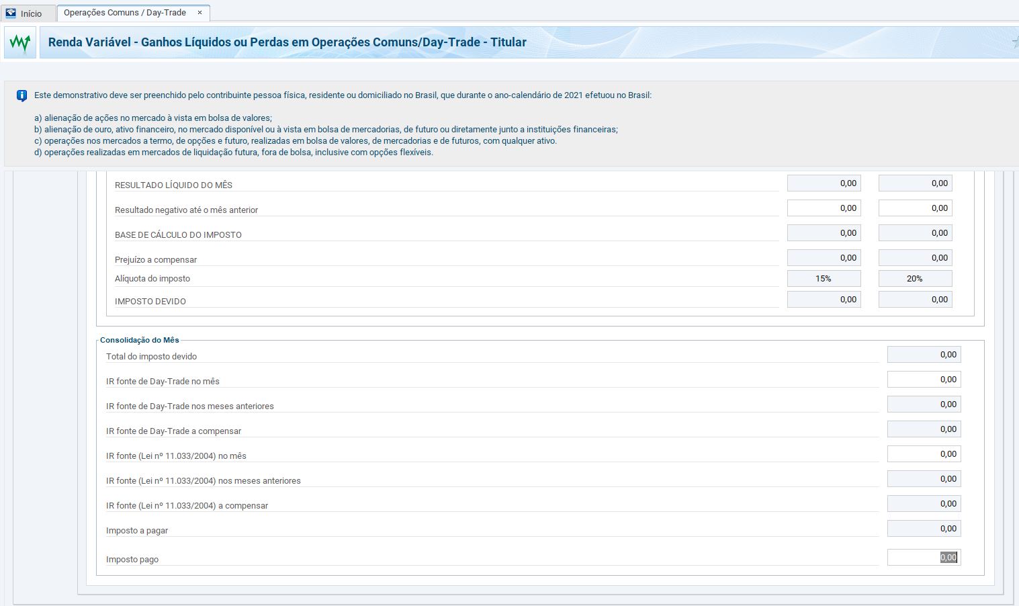The width and height of the screenshot is (1019, 606).
Task: Click the green Renda Variável chart icon
Action: coord(20,43)
